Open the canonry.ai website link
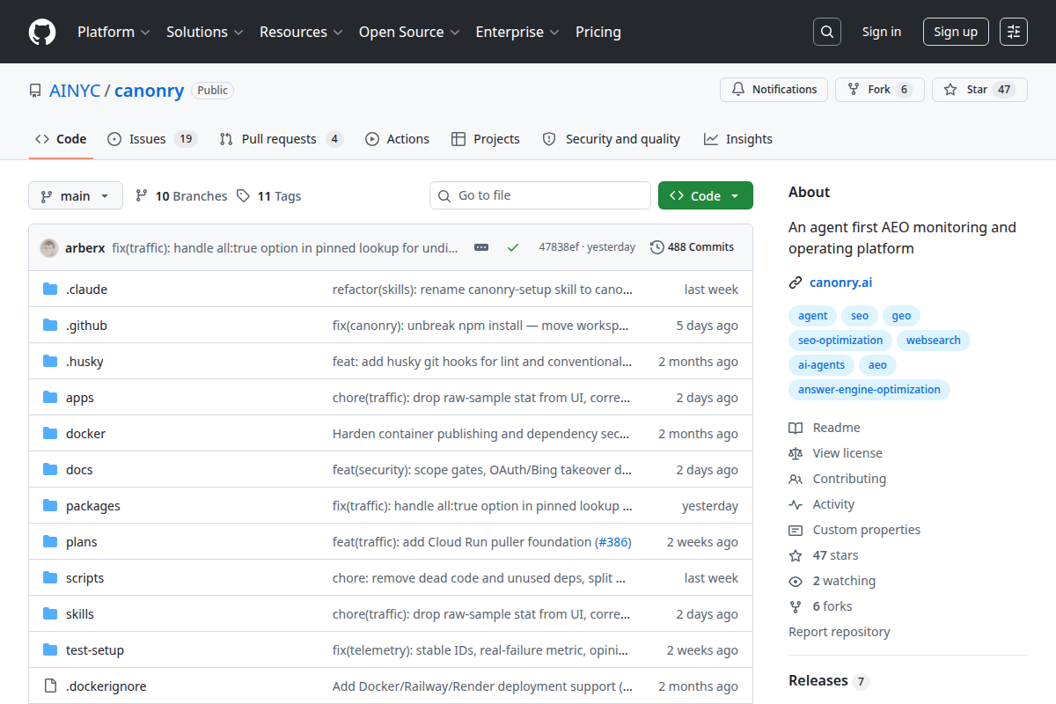The height and width of the screenshot is (704, 1056). tap(840, 282)
